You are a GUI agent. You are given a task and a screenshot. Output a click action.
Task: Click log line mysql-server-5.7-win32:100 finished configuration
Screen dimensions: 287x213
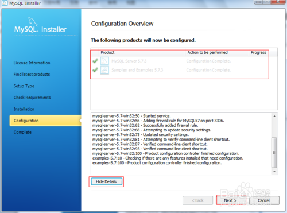coord(166,153)
